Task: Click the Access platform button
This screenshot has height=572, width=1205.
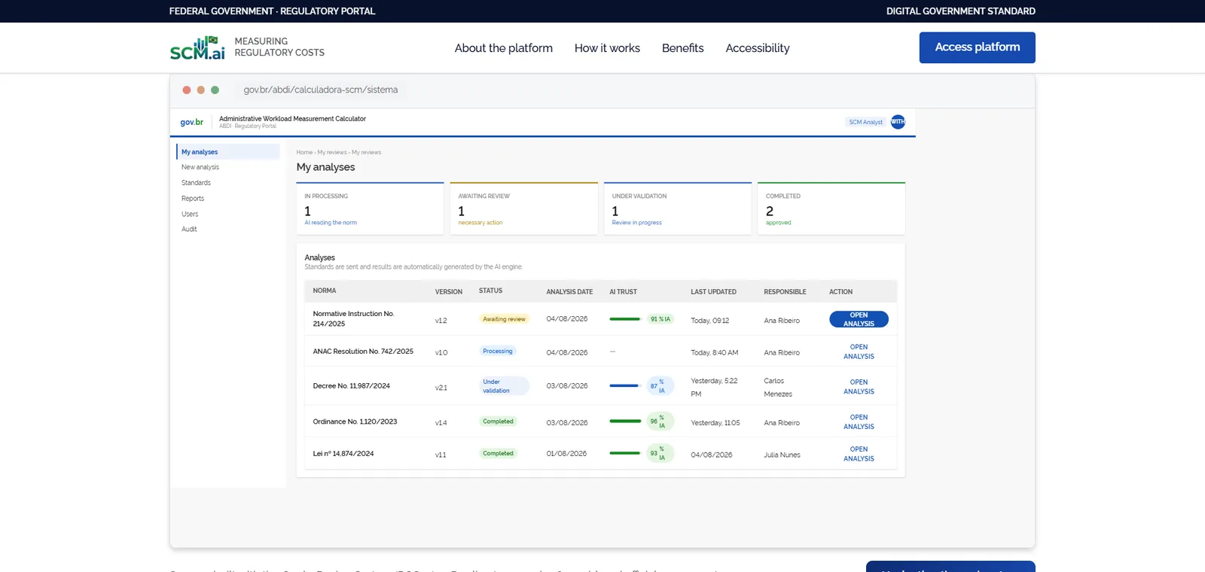Action: [977, 47]
